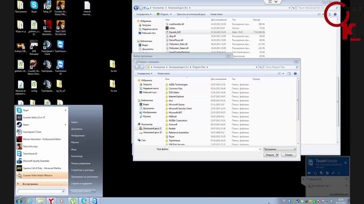The image size is (364, 204).
Task: Open the Documents link in Start menu right pane
Action: pyautogui.click(x=77, y=129)
